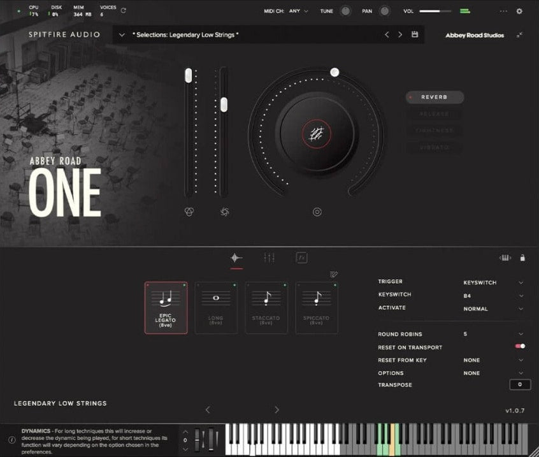
Task: Click the Abbey Road Studios logo
Action: click(474, 35)
